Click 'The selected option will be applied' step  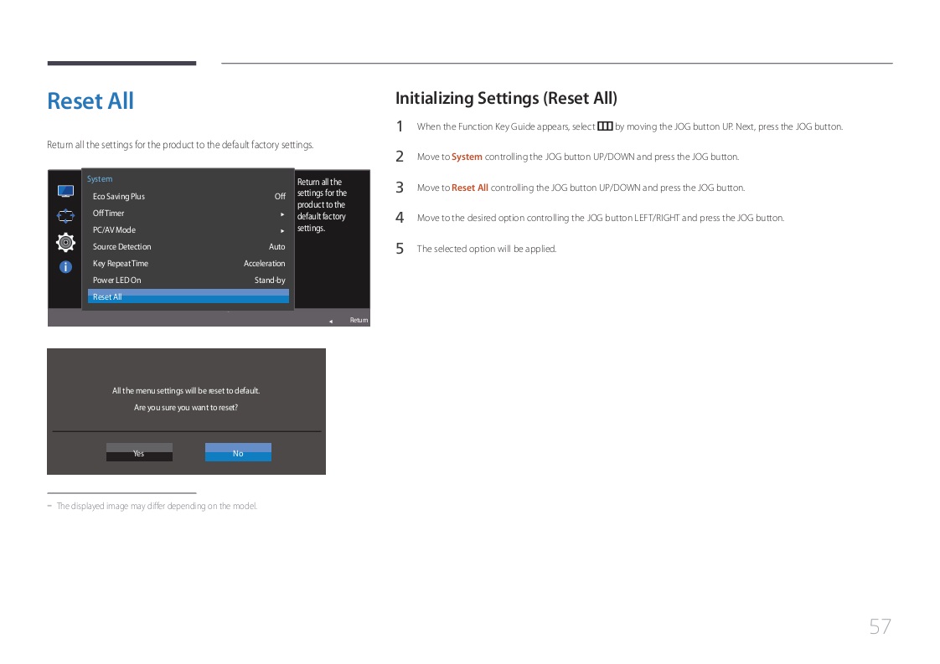(487, 249)
